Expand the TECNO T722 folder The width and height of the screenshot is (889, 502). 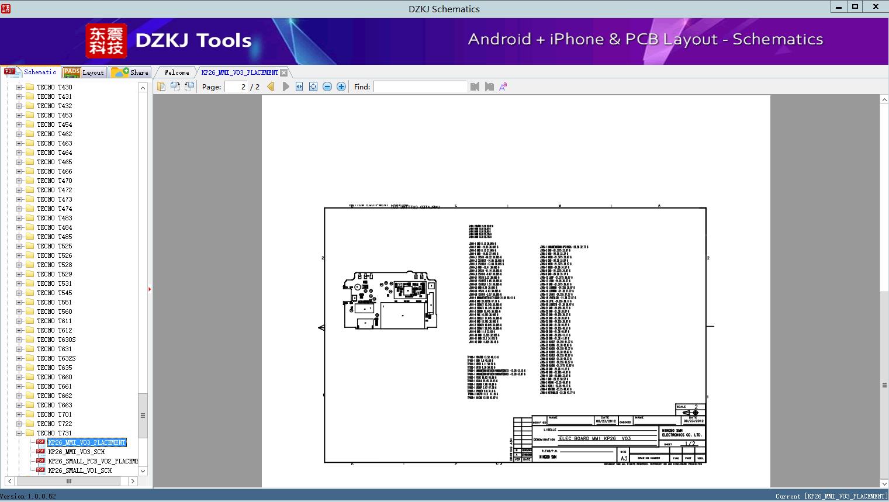coord(19,424)
